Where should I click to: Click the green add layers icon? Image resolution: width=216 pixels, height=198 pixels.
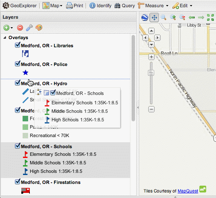(x=6, y=28)
